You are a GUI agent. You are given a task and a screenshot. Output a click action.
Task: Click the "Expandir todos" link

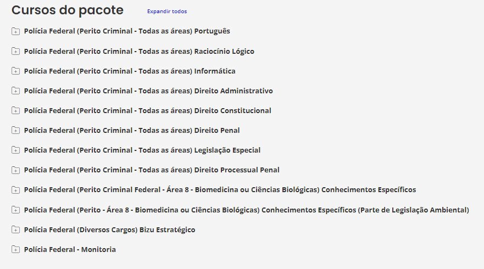166,12
